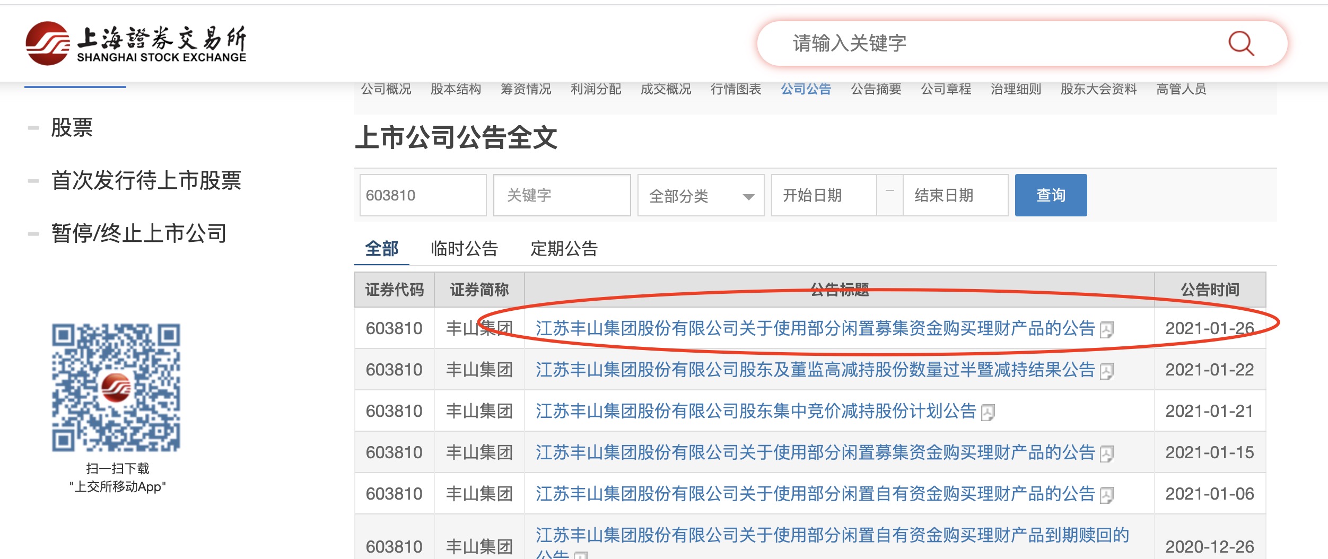
Task: Click the 公告时间 column header
Action: [1210, 290]
